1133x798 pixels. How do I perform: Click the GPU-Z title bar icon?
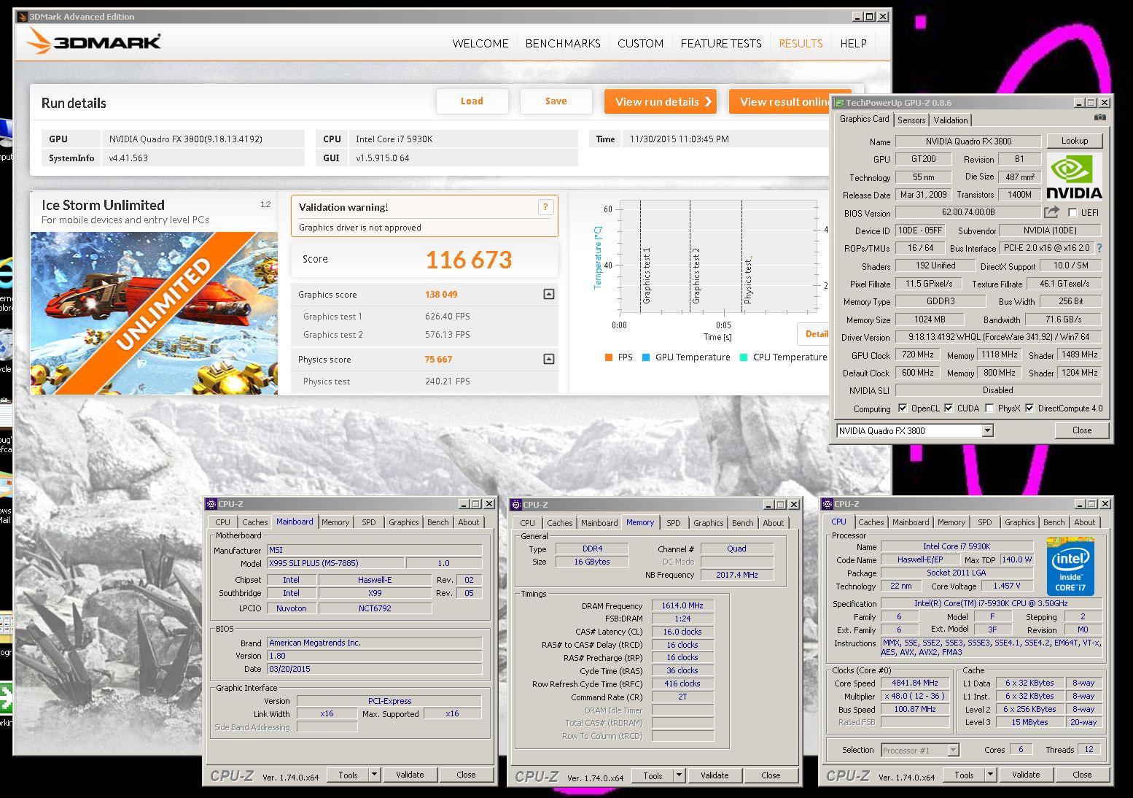point(840,103)
